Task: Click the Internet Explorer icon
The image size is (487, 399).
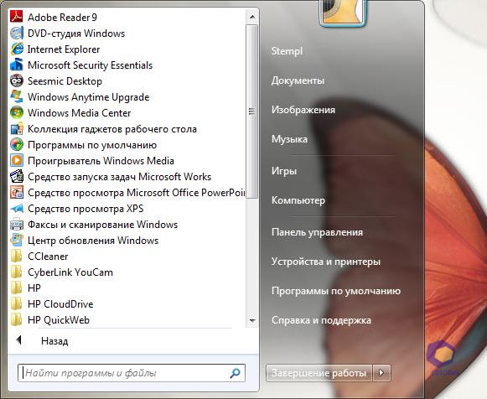Action: [x=17, y=49]
